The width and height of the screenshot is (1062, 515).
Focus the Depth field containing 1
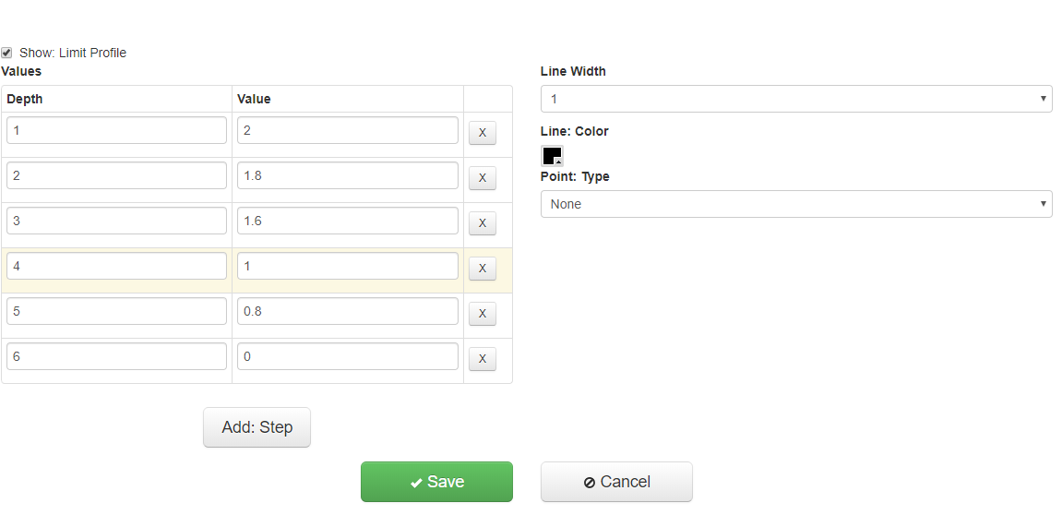[116, 130]
